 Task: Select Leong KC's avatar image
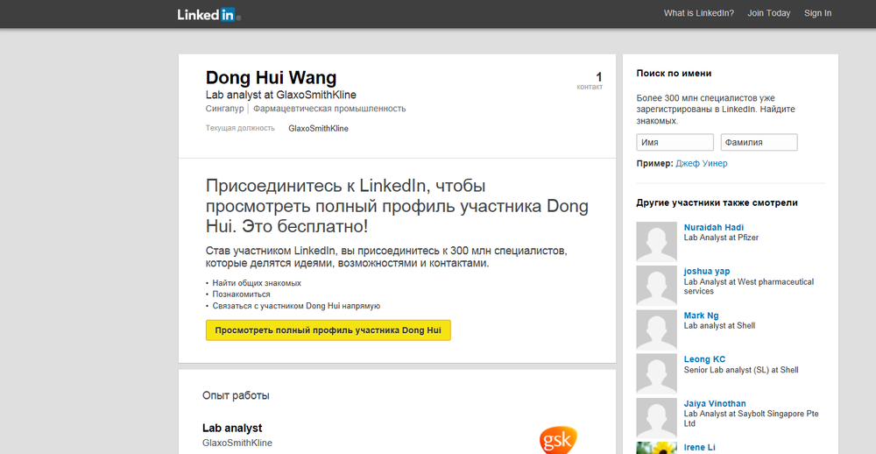click(x=657, y=374)
